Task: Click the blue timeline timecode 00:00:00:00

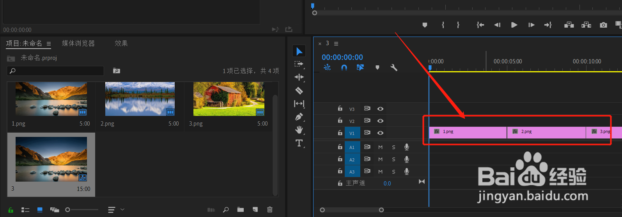Action: coord(342,57)
